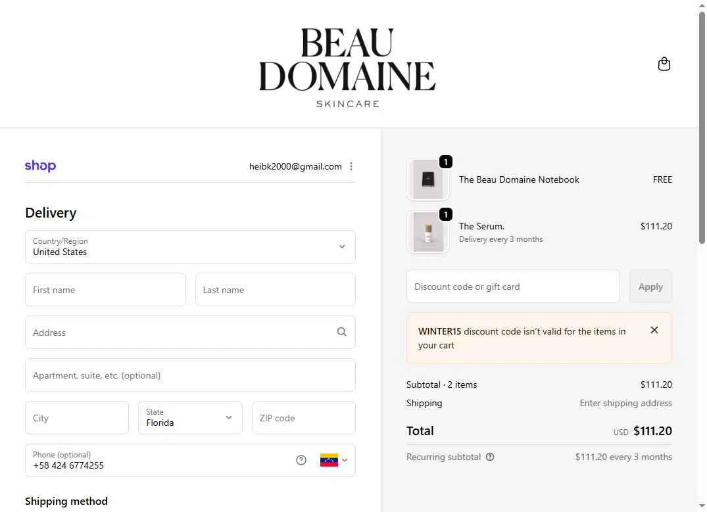Open the Venezuela flag country code selector
This screenshot has width=707, height=512.
pyautogui.click(x=333, y=460)
